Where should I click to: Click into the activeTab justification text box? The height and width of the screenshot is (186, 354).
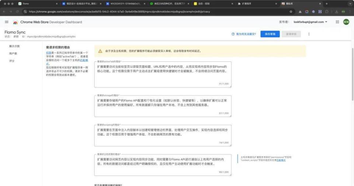[163, 74]
